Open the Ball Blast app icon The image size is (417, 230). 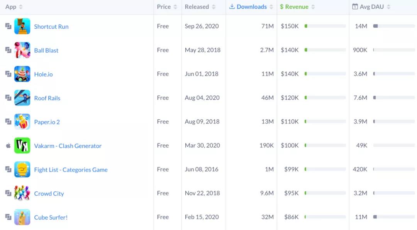pyautogui.click(x=22, y=50)
